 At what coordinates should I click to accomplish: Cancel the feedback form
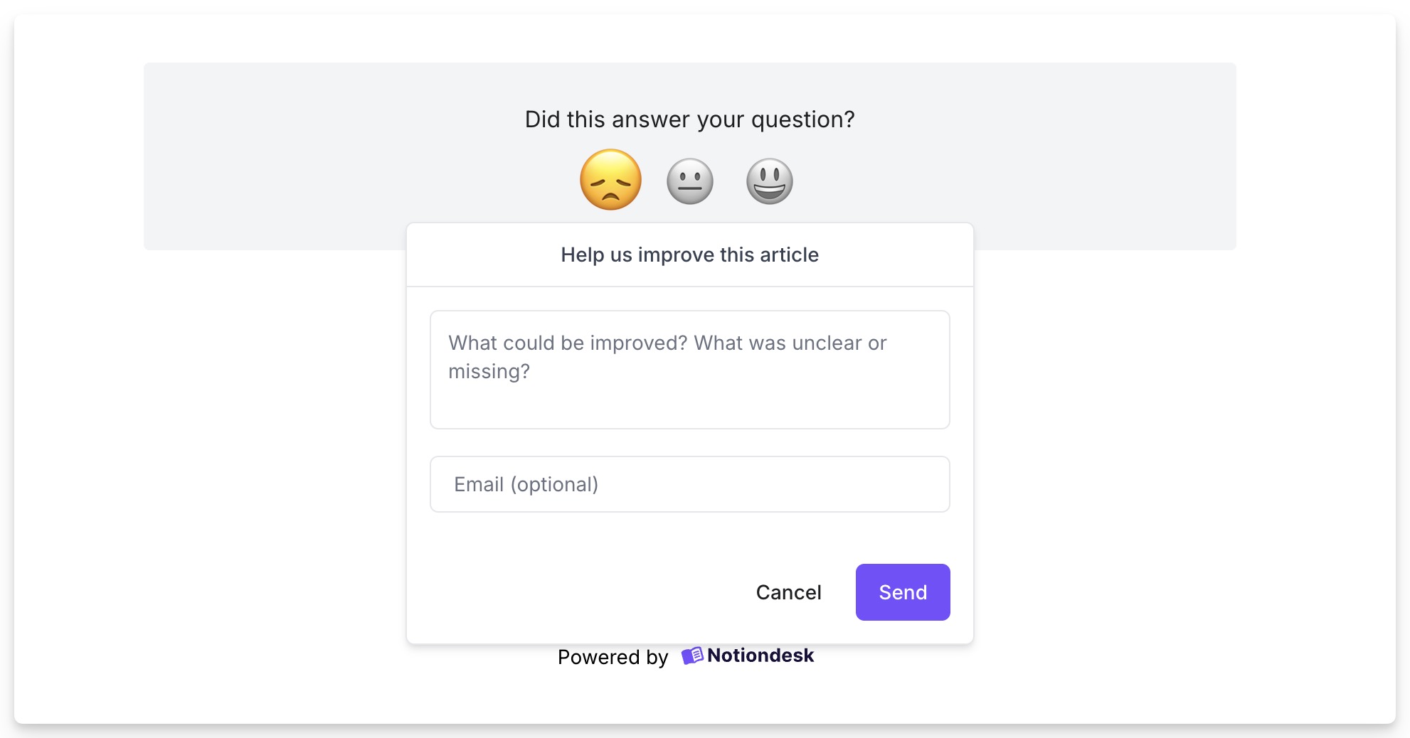click(788, 592)
